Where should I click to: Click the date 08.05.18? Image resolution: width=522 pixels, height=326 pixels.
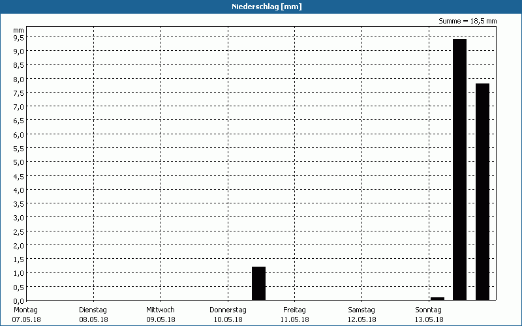(93, 320)
